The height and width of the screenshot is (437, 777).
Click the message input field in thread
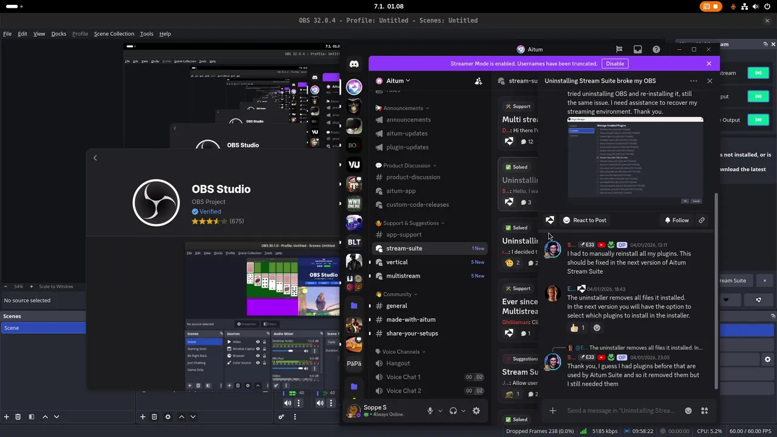pos(620,411)
